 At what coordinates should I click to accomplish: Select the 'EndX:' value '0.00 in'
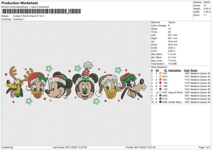tap(172, 48)
